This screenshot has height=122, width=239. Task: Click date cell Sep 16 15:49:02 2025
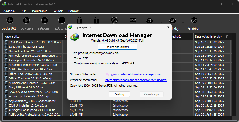[x=210, y=42]
